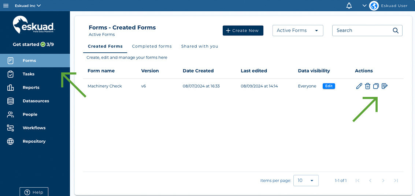Click the Date Created column header
Image resolution: width=415 pixels, height=196 pixels.
[198, 71]
